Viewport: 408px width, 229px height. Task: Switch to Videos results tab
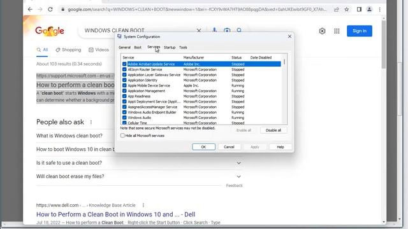click(x=99, y=50)
